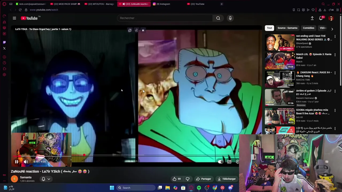
Task: Open the Samanta channel name link
Action: pos(26,177)
